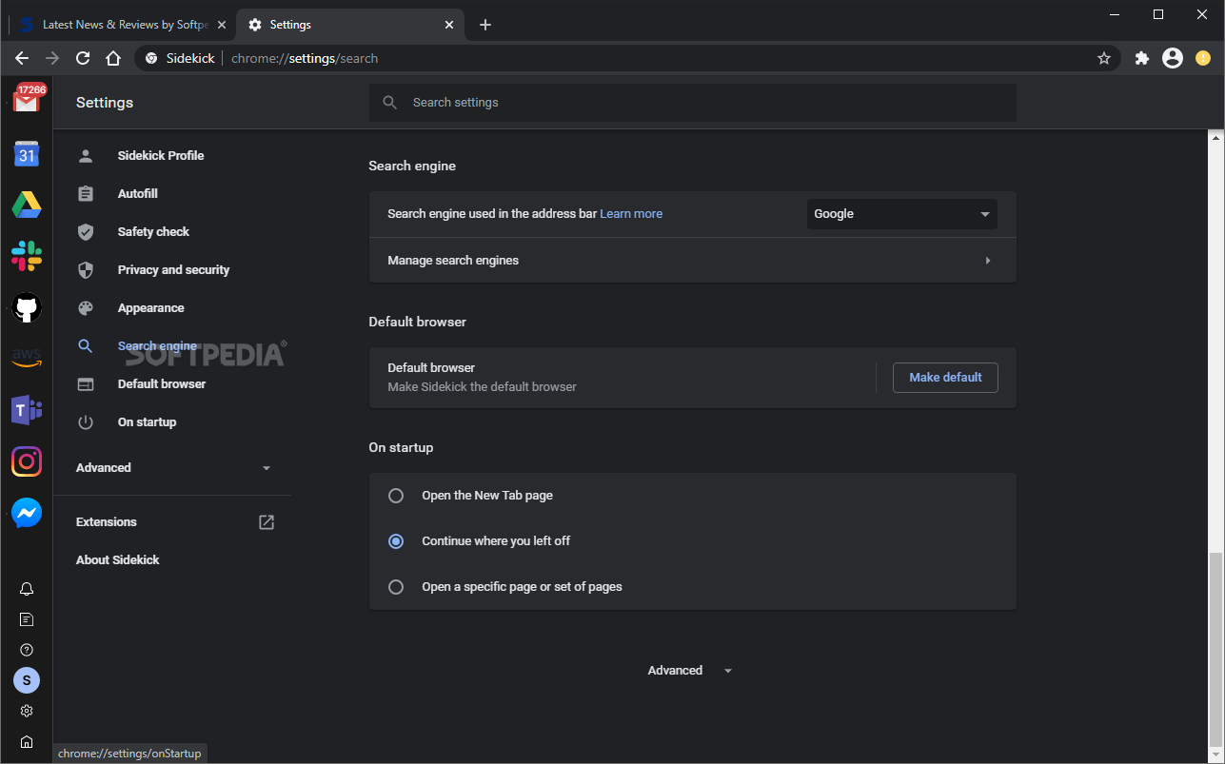Reload the page
Image resolution: width=1225 pixels, height=764 pixels.
[x=83, y=58]
